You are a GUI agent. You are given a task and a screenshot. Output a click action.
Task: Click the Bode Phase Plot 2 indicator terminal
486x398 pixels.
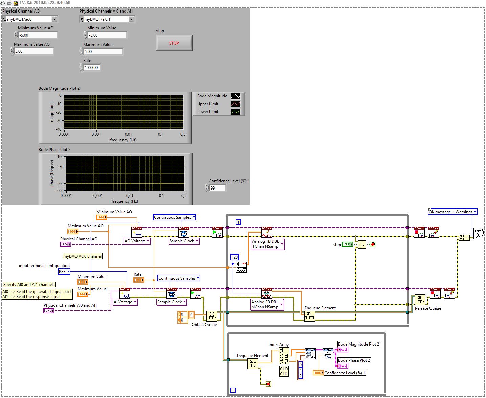point(343,366)
